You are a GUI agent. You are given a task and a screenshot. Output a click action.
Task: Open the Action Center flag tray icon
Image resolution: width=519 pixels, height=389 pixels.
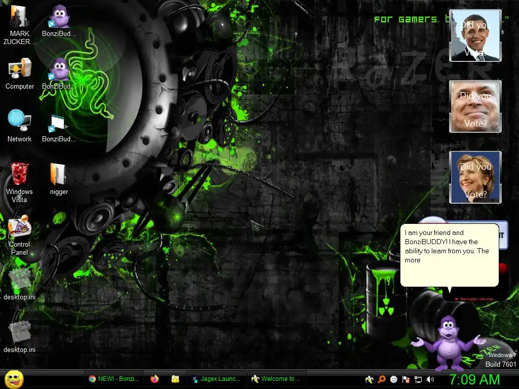(x=406, y=379)
